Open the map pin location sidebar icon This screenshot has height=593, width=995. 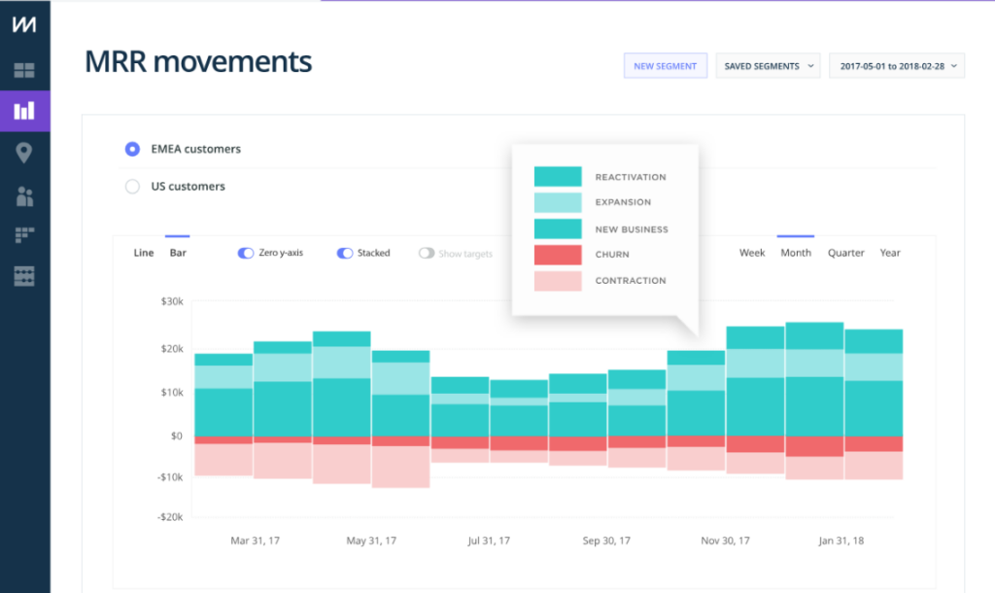pos(24,153)
